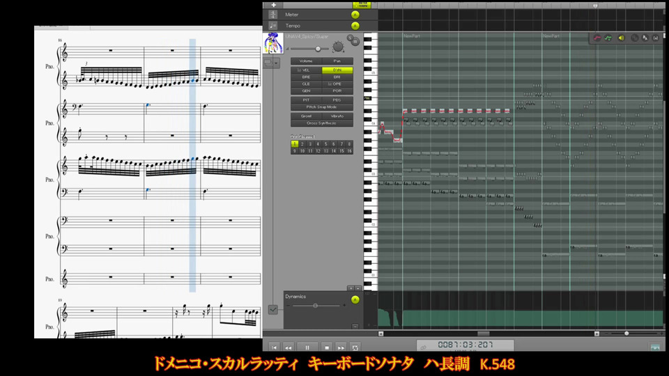The width and height of the screenshot is (669, 376).
Task: Click the fast-forward transport button
Action: point(341,348)
